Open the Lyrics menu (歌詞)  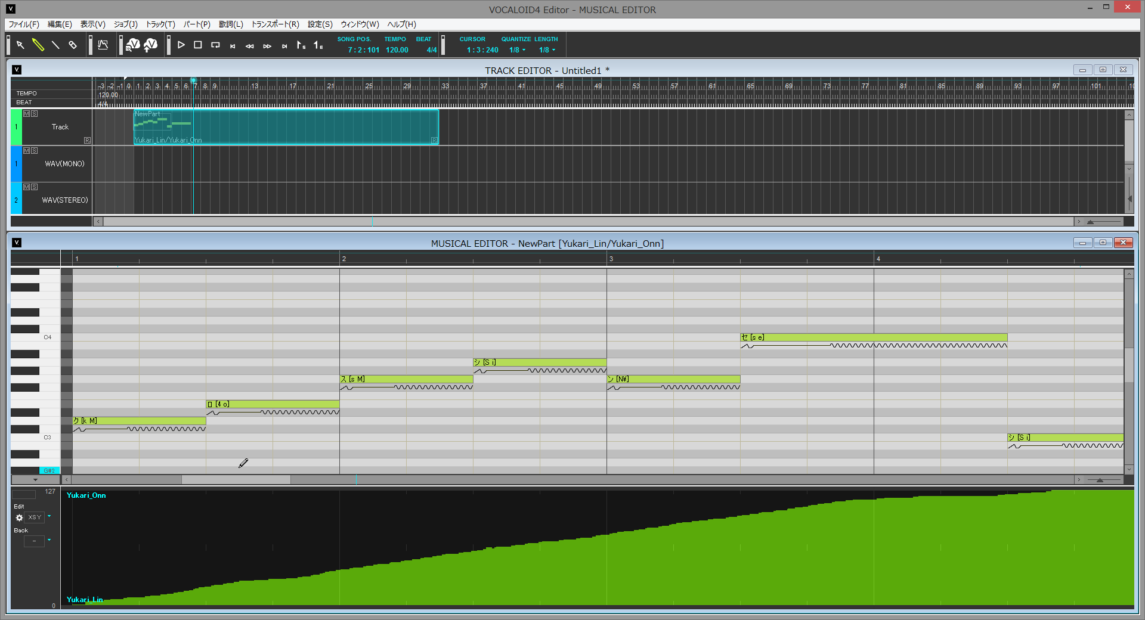tap(231, 24)
